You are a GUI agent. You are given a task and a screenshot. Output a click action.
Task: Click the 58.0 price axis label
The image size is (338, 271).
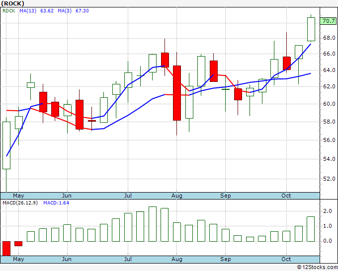click(x=329, y=122)
